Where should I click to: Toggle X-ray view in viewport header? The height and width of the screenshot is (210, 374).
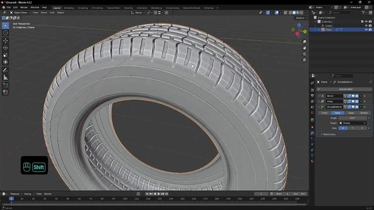click(285, 13)
